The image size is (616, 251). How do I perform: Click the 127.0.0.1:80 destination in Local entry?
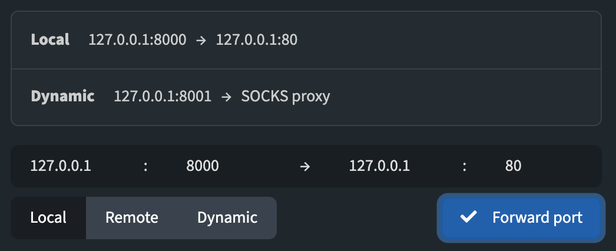coord(257,39)
